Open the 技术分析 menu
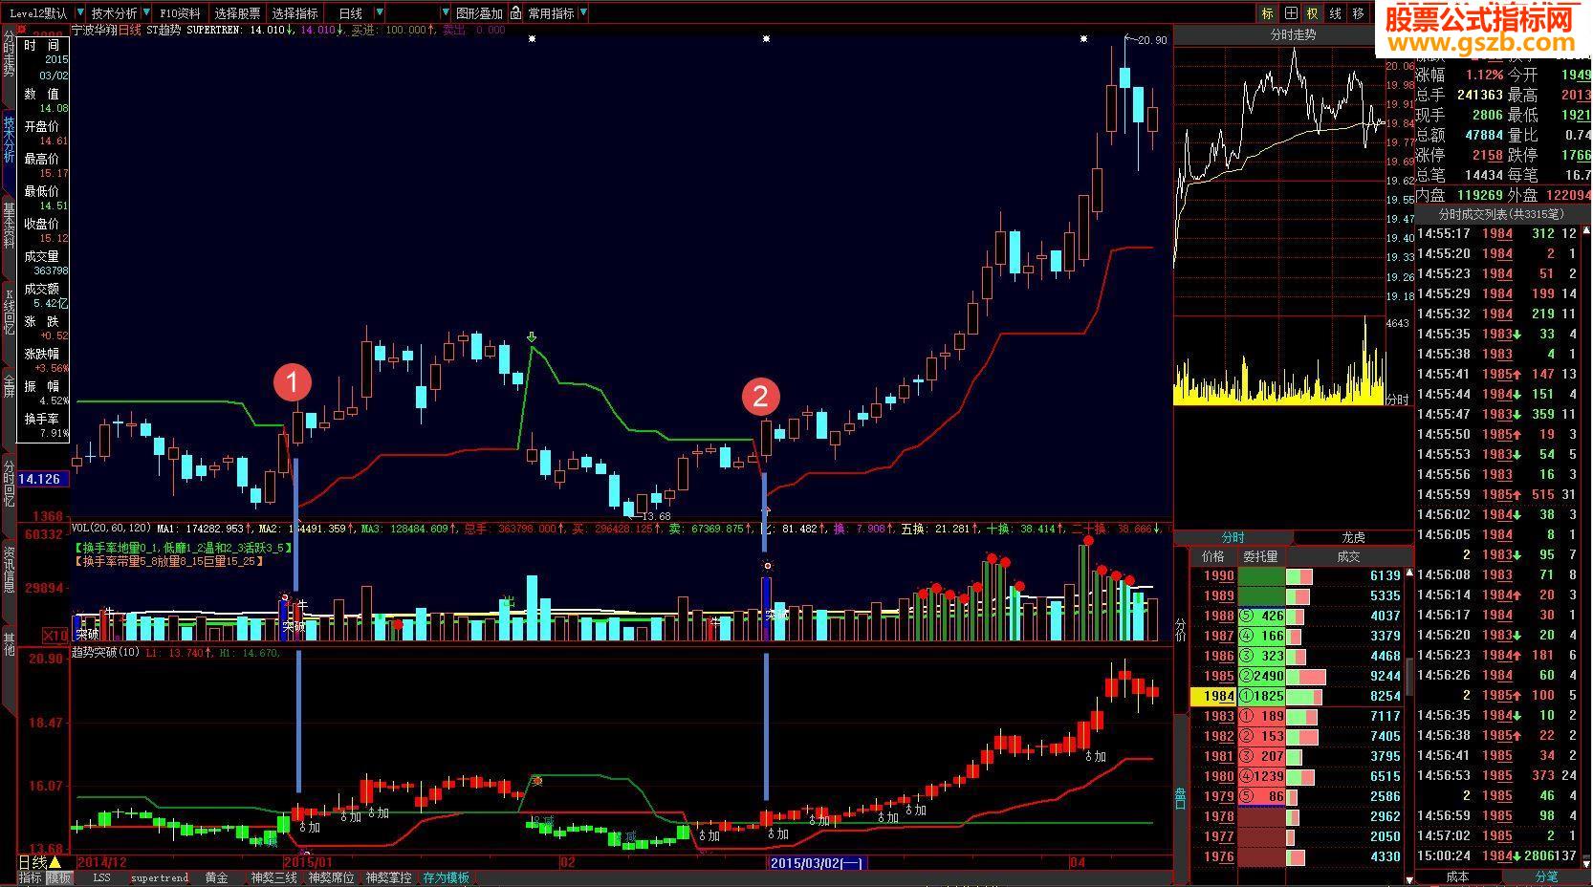Viewport: 1593px width, 887px height. (114, 13)
